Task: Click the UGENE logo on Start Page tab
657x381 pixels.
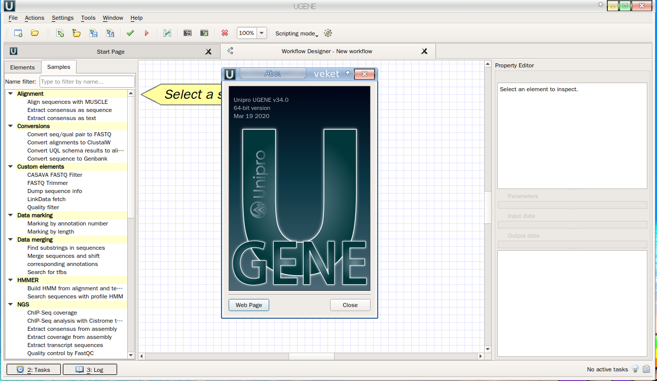Action: pyautogui.click(x=14, y=51)
